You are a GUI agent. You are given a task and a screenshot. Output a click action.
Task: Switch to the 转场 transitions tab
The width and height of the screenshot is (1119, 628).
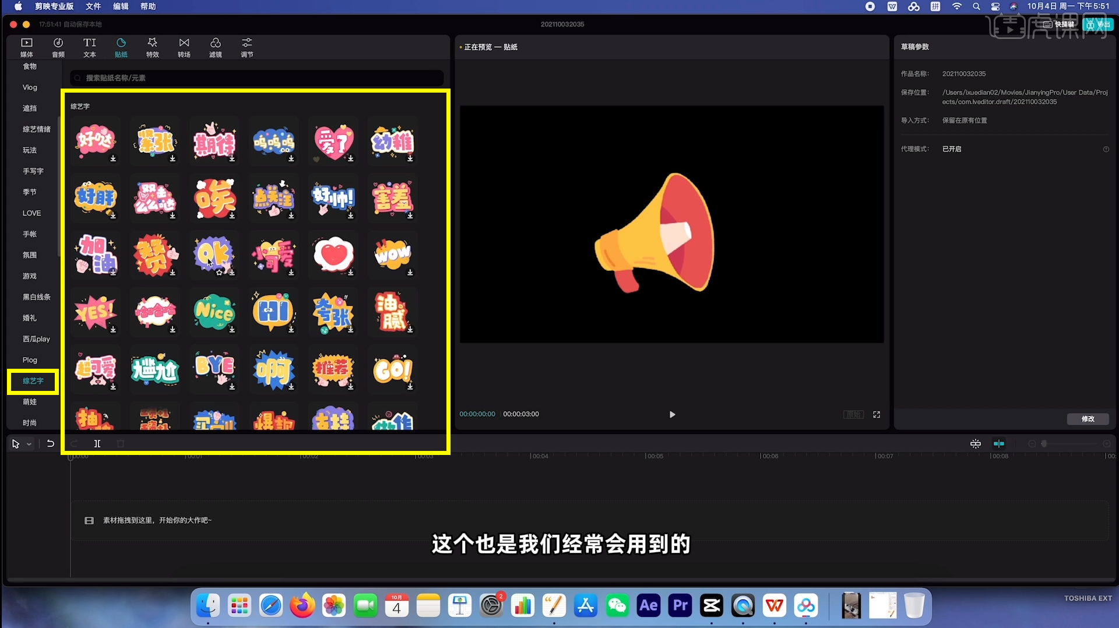coord(184,47)
